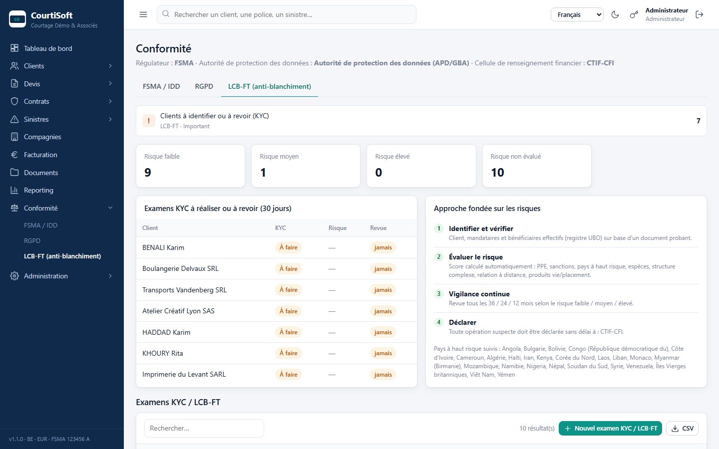Open LCB-FT (anti-blanchiment) in sidebar submenu
Viewport: 719px width, 449px height.
(x=62, y=256)
